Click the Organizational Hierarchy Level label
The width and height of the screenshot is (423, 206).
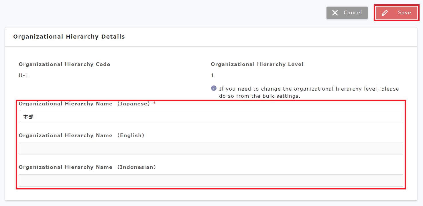pyautogui.click(x=257, y=64)
